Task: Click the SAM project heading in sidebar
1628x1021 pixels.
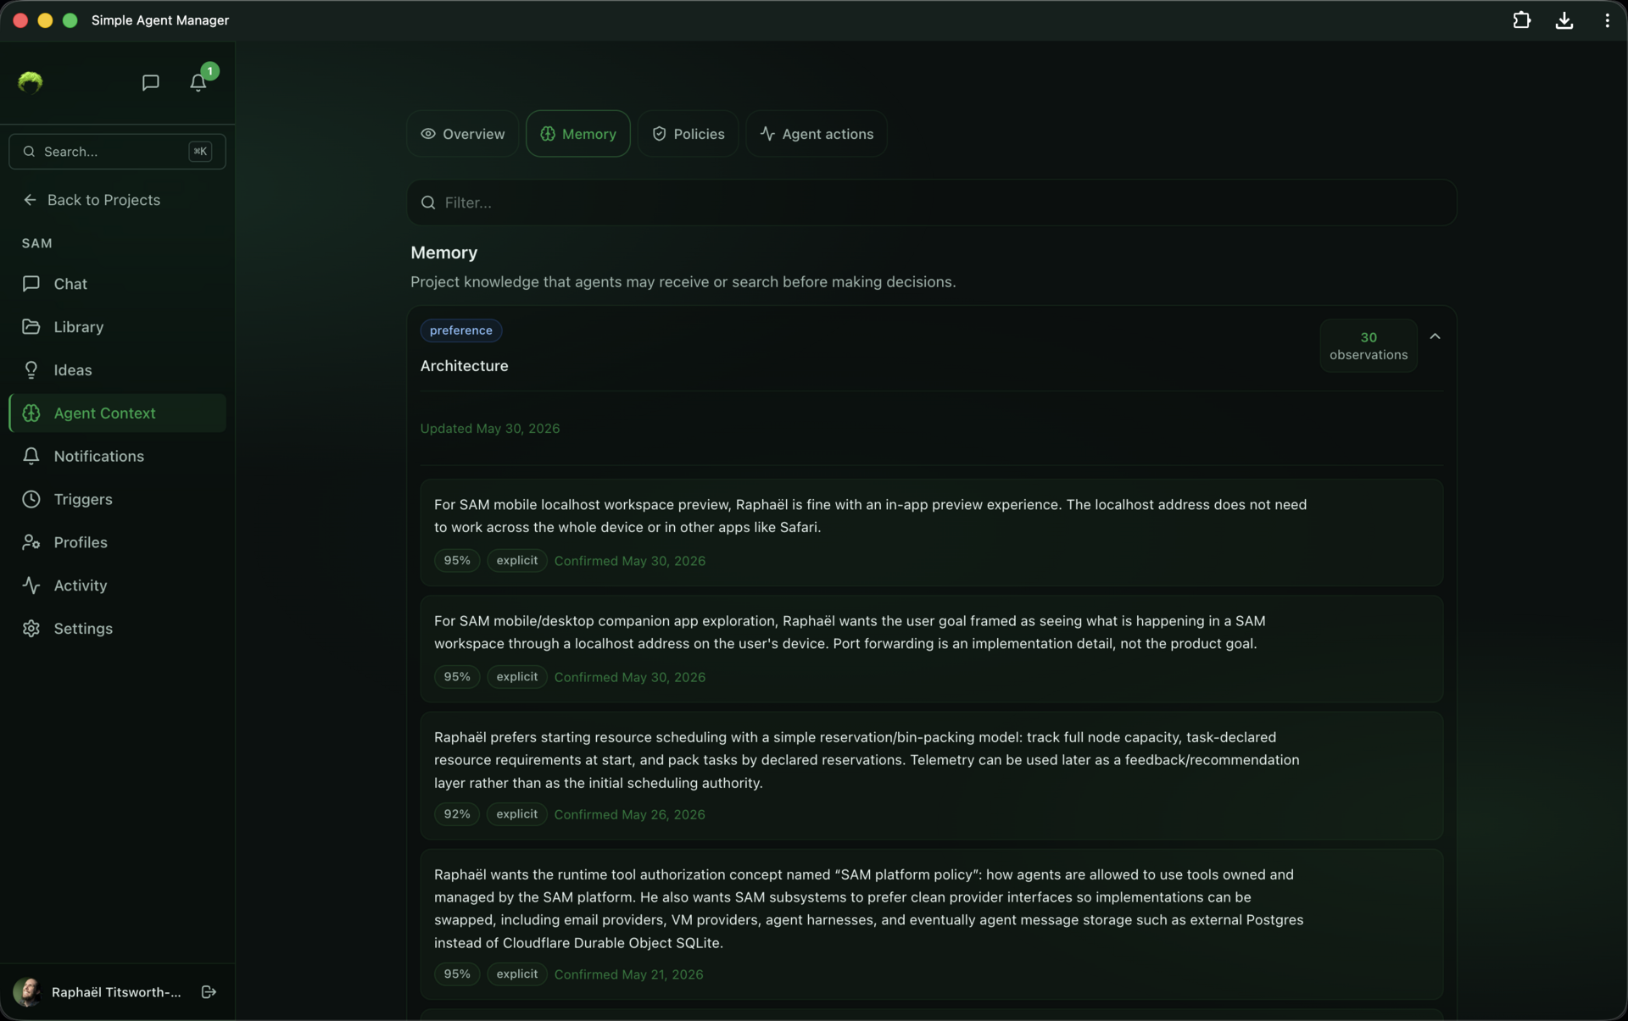Action: (x=37, y=243)
